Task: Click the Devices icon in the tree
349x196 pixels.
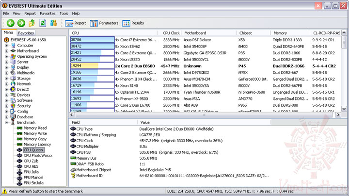Action: tap(13, 95)
